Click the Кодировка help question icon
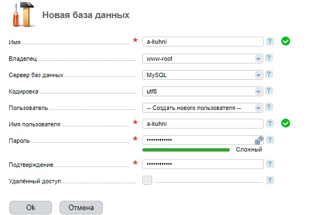Screen dimensions: 318x215 [x=269, y=91]
